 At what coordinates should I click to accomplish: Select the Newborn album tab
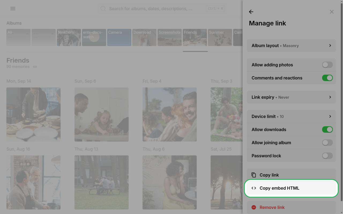coord(69,37)
